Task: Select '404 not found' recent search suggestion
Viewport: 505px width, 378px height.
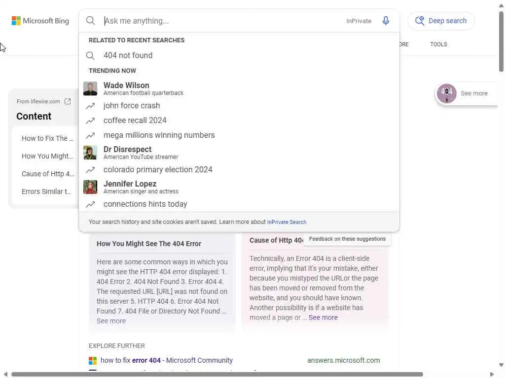Action: pyautogui.click(x=239, y=55)
